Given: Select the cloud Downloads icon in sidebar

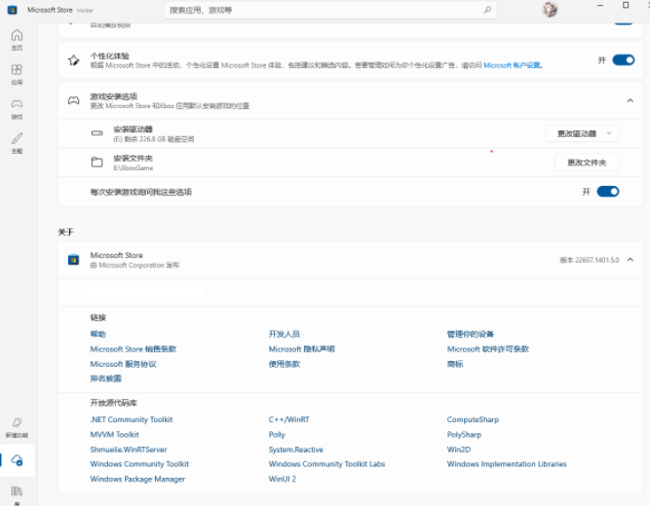Looking at the screenshot, I should 17,460.
